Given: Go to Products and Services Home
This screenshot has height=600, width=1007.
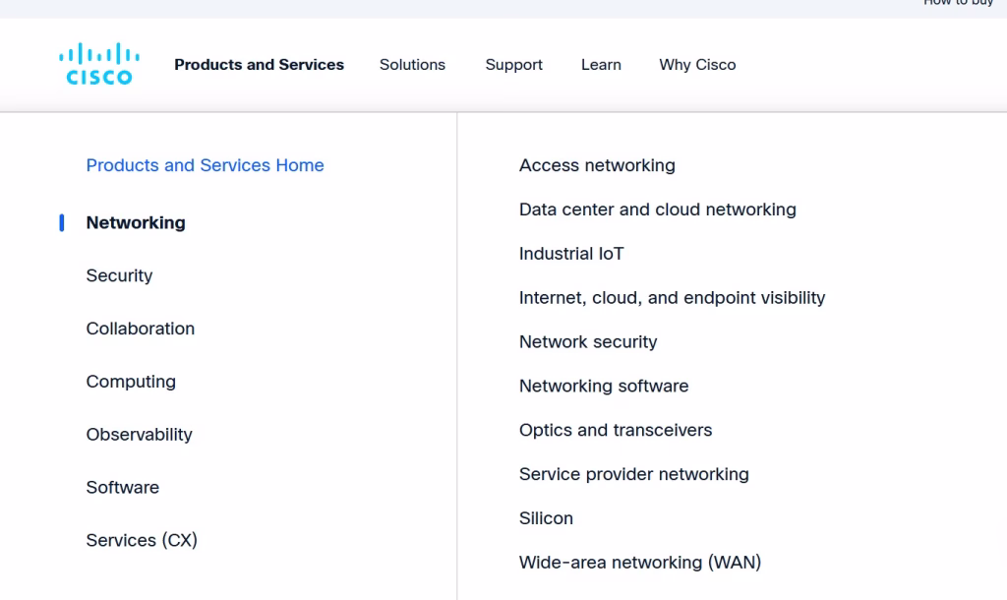Looking at the screenshot, I should click(x=205, y=165).
